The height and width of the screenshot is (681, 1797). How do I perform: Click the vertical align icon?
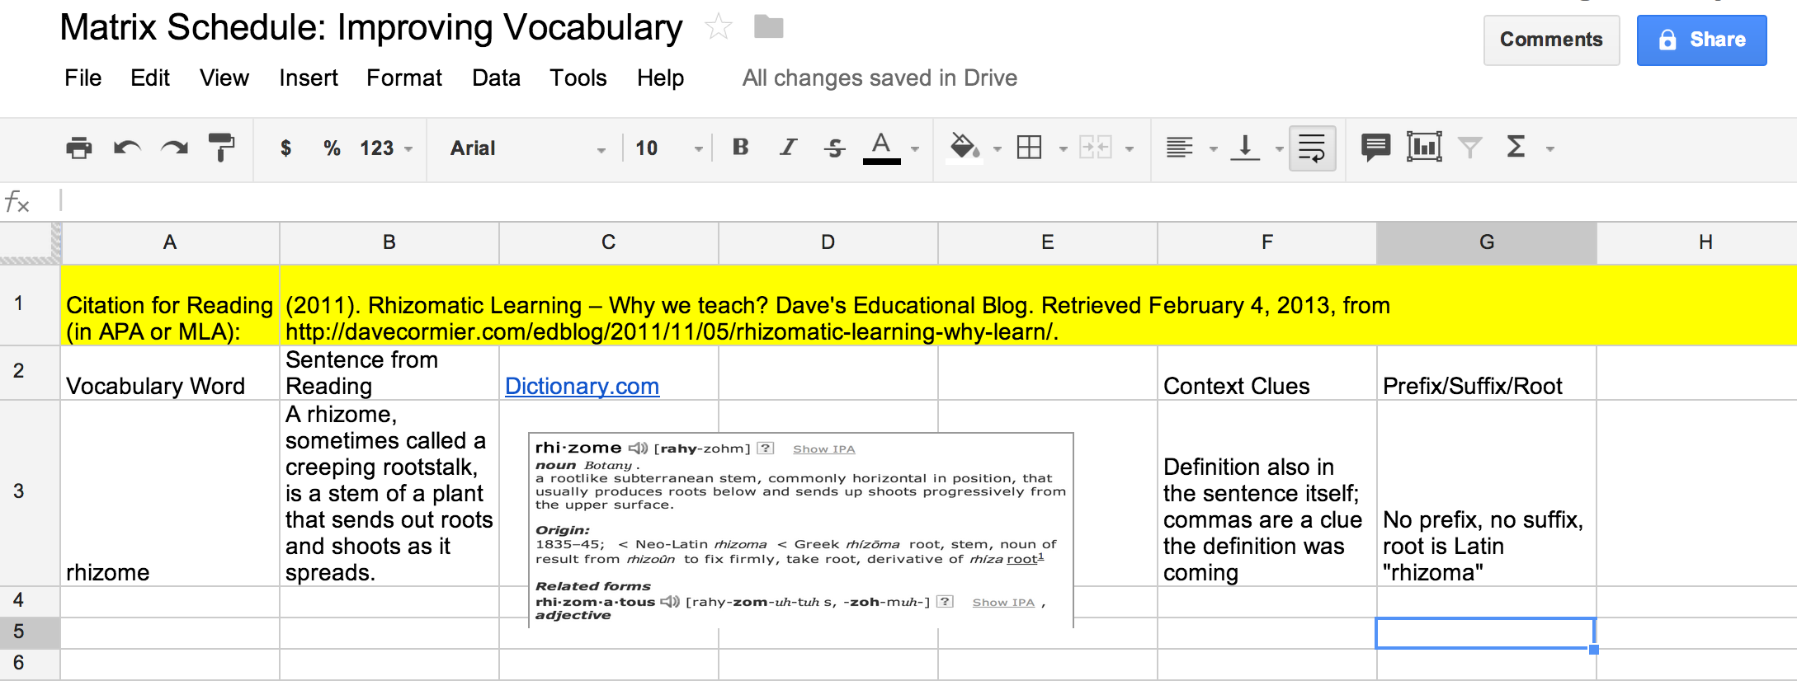coord(1245,148)
